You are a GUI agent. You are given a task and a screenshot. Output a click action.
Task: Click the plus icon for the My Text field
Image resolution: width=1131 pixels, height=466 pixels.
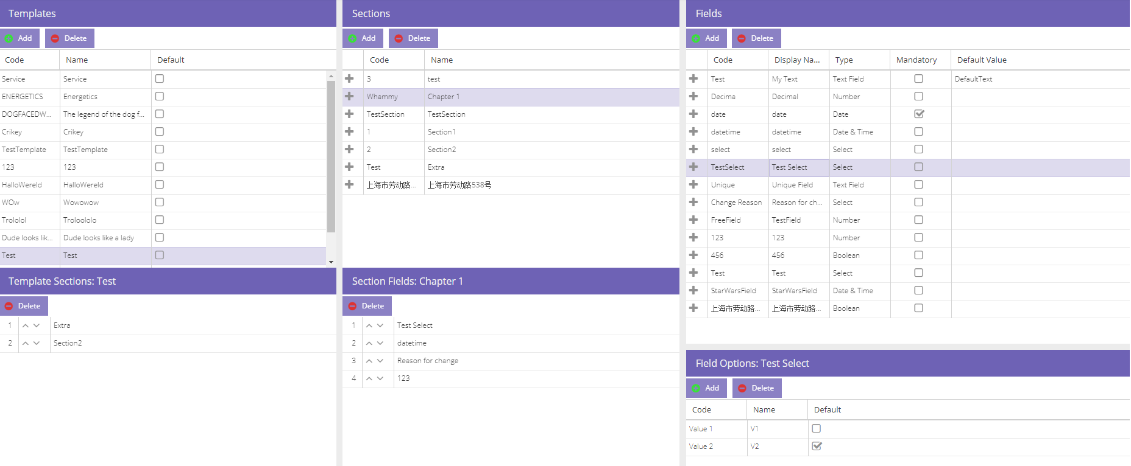click(693, 78)
